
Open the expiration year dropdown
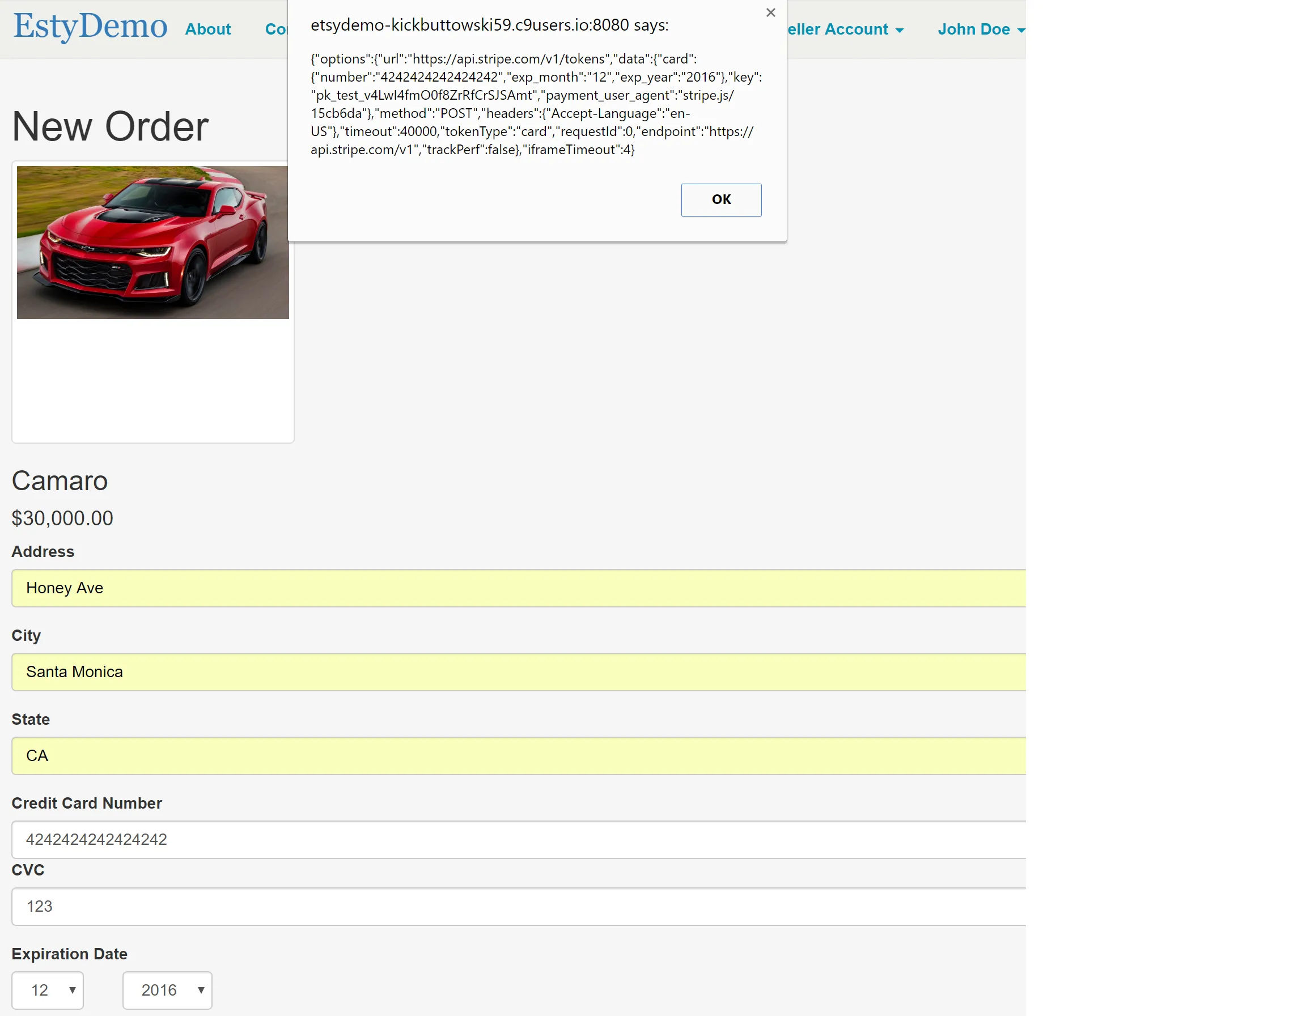point(167,990)
